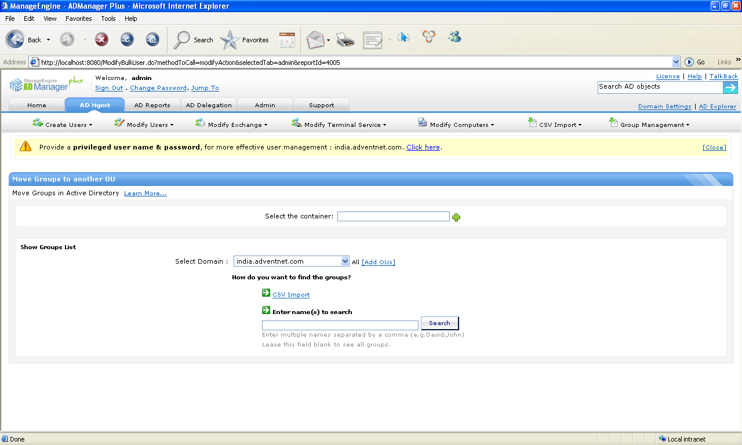
Task: Open the address bar URL dropdown
Action: point(676,62)
